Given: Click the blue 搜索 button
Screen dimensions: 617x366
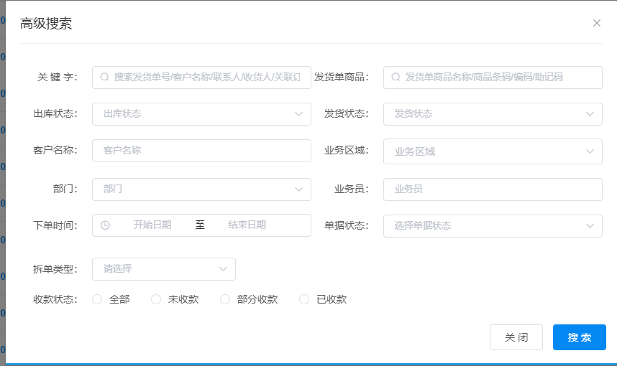Looking at the screenshot, I should point(579,337).
